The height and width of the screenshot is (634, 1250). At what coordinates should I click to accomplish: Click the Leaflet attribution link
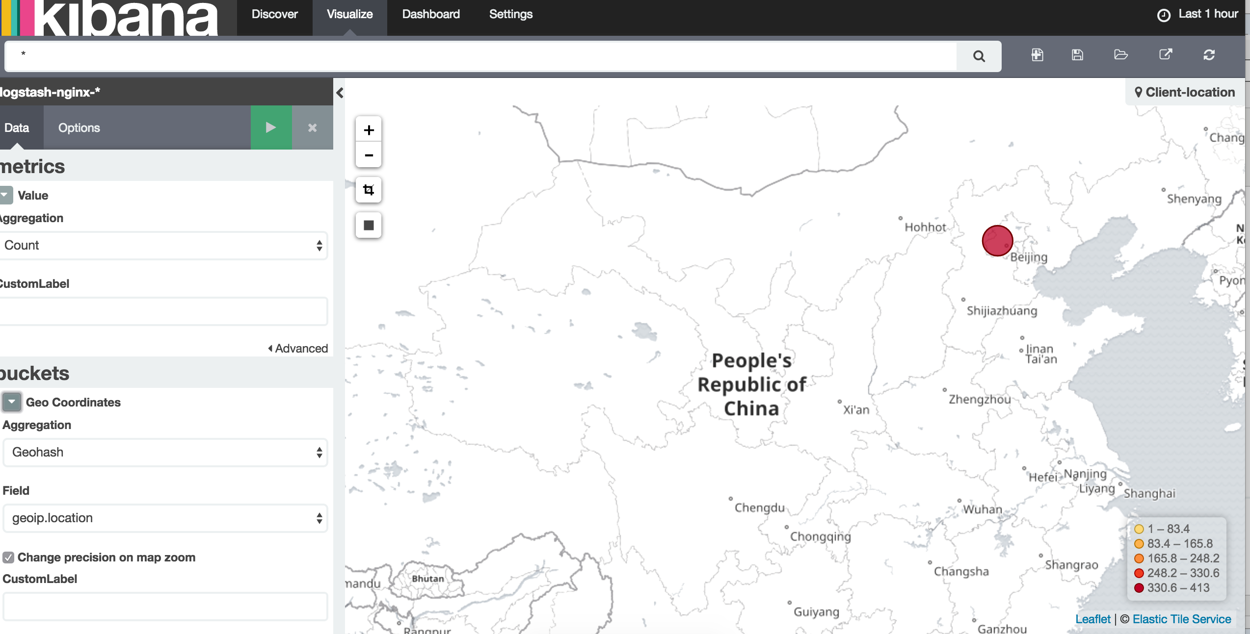pyautogui.click(x=1092, y=619)
